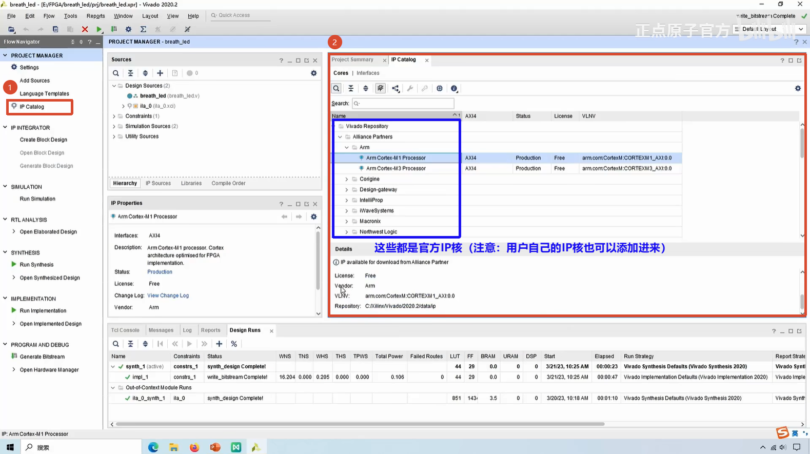Open the Default Layout dropdown
Viewport: 810px width, 454px height.
[x=770, y=29]
